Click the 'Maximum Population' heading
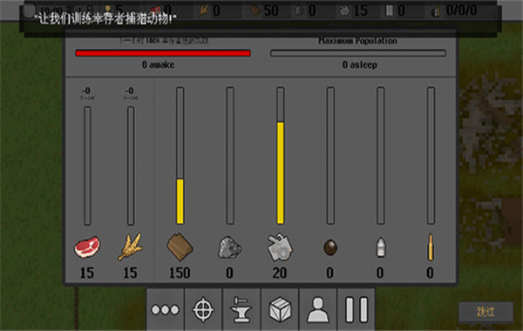 pyautogui.click(x=358, y=41)
